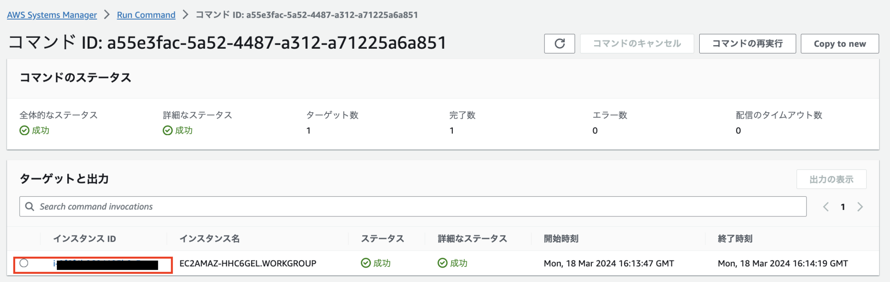Click the Copy to new button

(x=839, y=43)
